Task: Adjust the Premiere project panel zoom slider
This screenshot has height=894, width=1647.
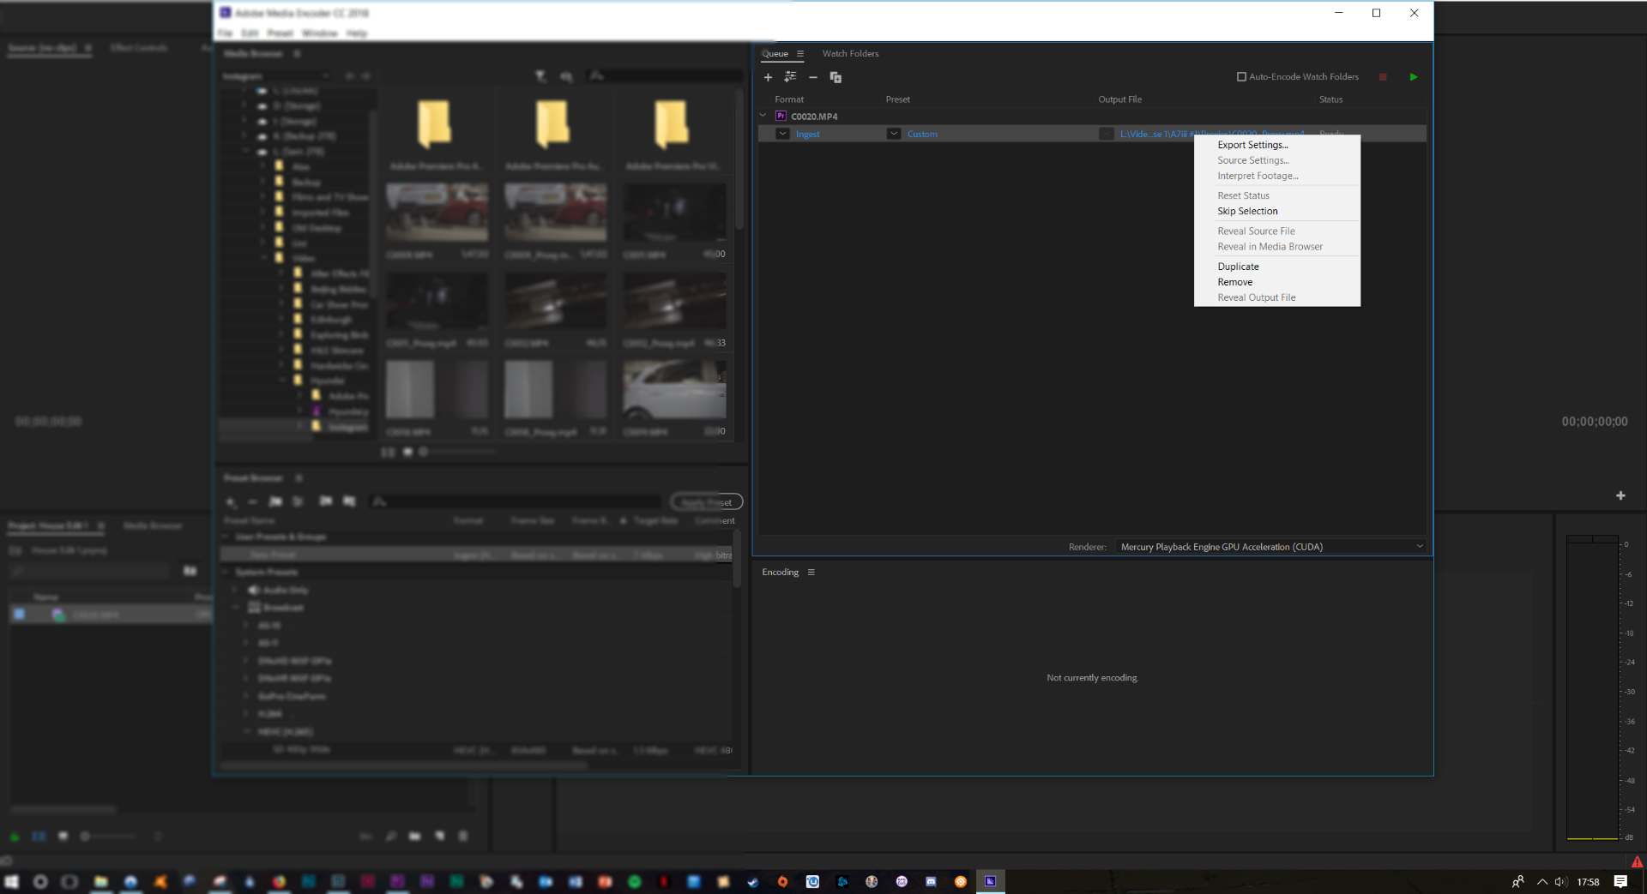Action: 109,836
